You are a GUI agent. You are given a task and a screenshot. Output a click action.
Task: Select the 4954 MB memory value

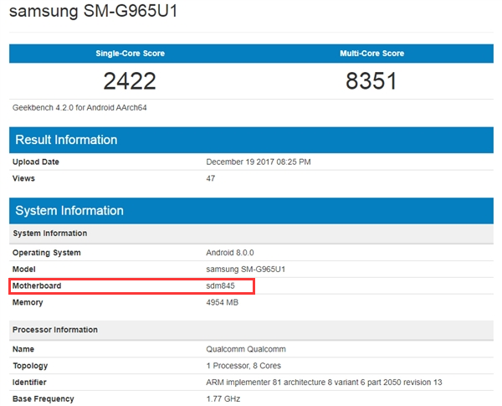pos(223,302)
